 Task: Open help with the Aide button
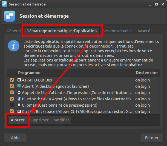point(15,138)
